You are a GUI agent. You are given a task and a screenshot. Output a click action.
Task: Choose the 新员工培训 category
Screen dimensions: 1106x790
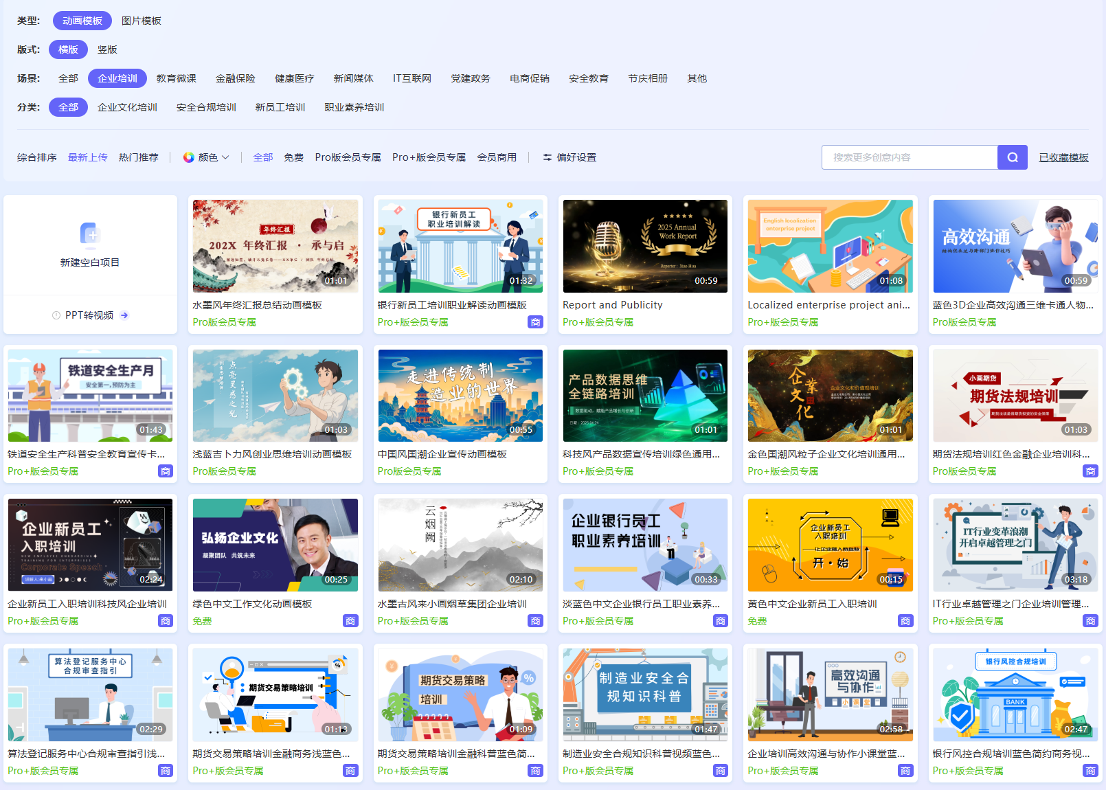pyautogui.click(x=280, y=107)
